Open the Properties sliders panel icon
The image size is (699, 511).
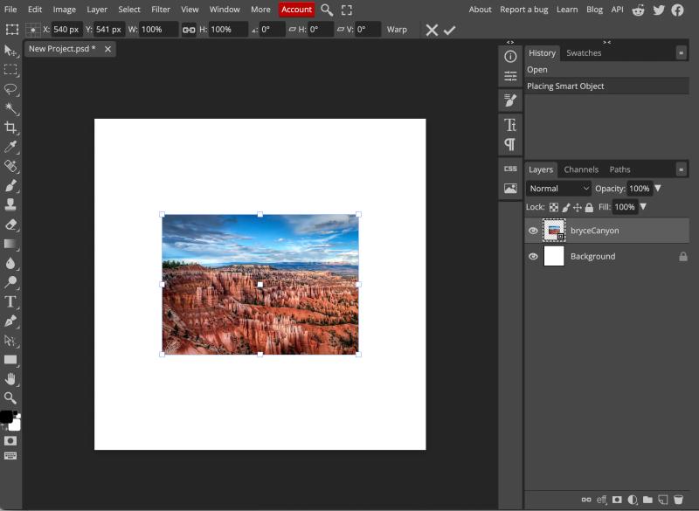click(x=510, y=76)
